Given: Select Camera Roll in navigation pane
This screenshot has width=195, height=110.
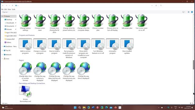Looking at the screenshot, I should point(10,39).
